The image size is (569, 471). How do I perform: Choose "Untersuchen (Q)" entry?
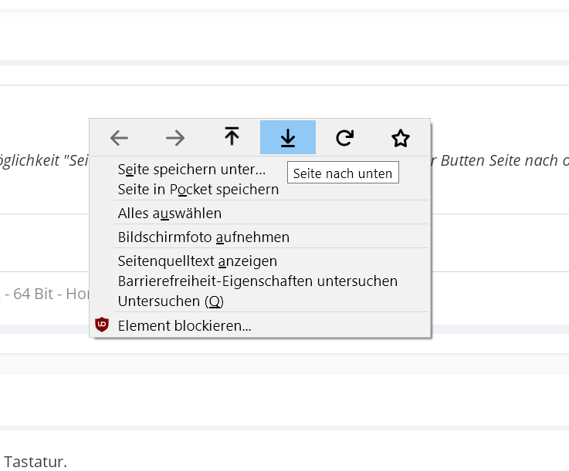click(170, 301)
